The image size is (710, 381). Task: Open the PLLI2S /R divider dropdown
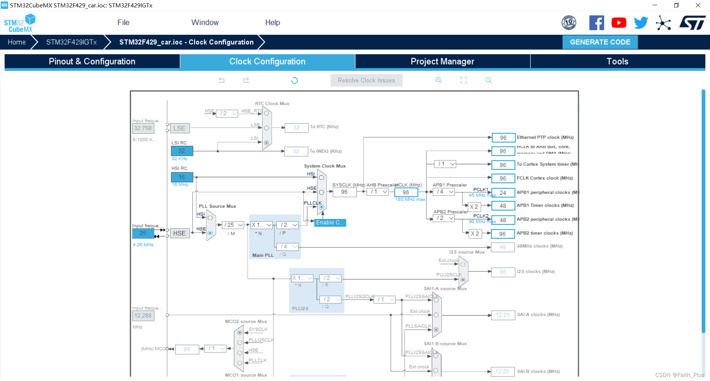[331, 278]
